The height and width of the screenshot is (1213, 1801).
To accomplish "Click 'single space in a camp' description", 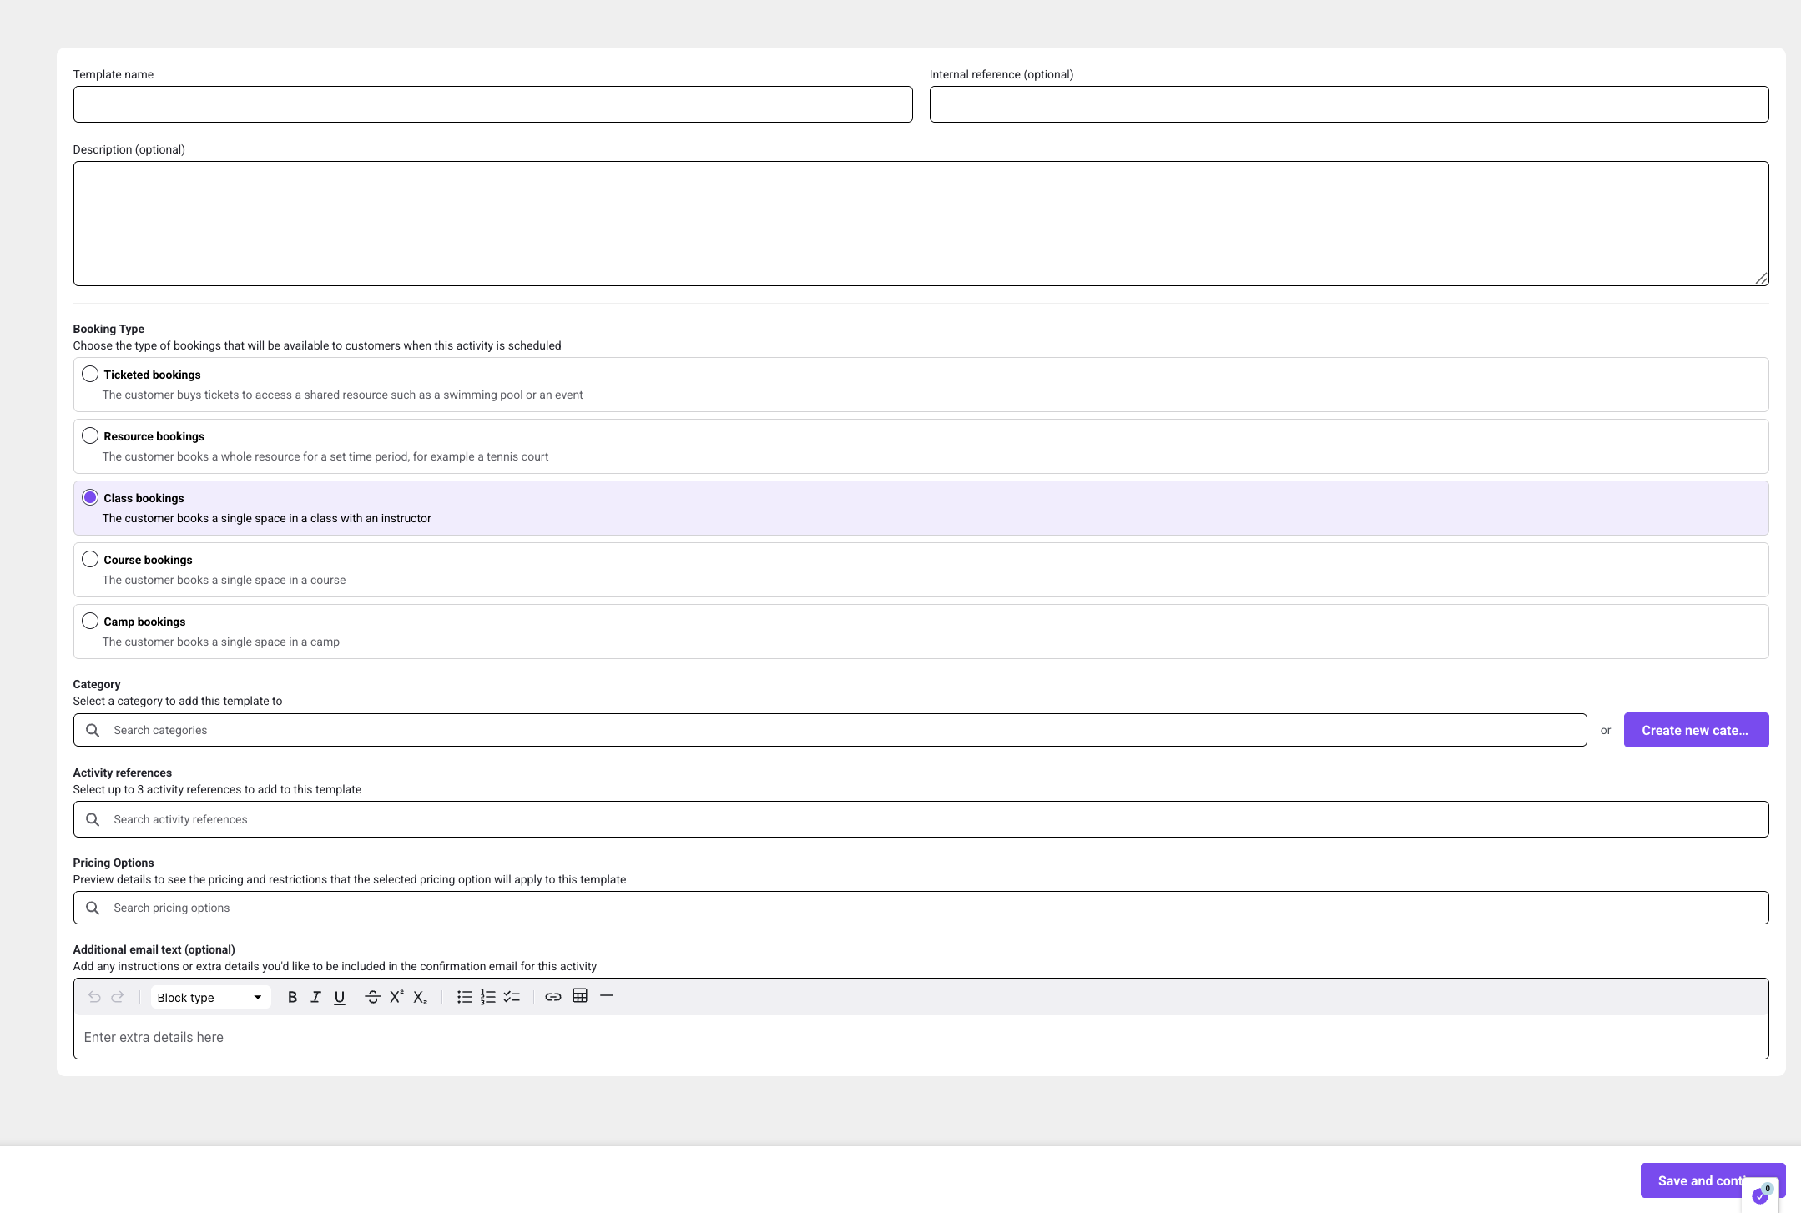I will pyautogui.click(x=221, y=642).
